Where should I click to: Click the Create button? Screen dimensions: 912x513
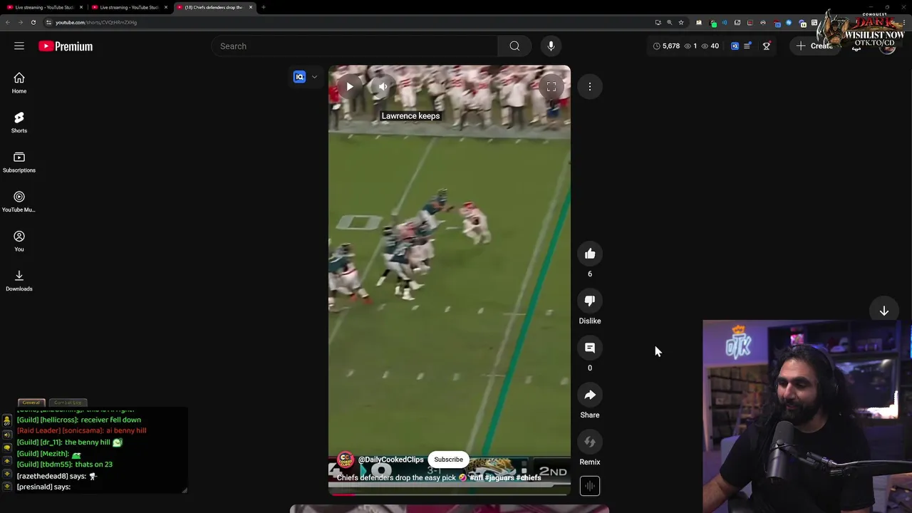(x=814, y=46)
